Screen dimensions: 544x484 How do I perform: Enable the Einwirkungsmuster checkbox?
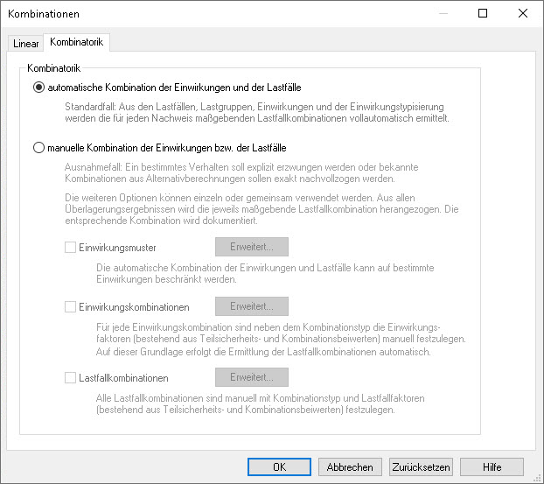[71, 248]
